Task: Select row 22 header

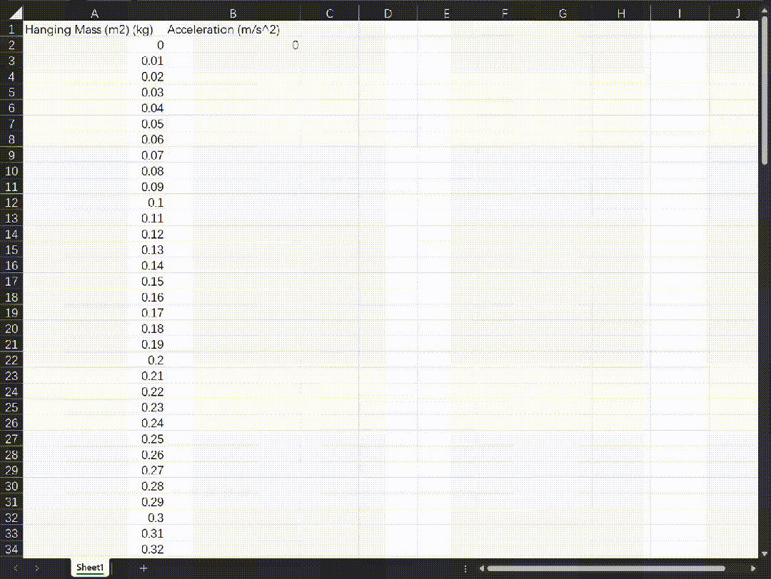Action: coord(11,360)
